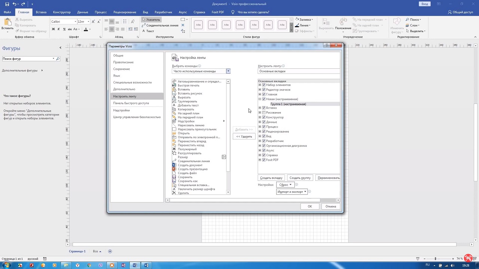The width and height of the screenshot is (479, 269).
Task: Click the Открыть folder icon in commands list
Action: [174, 133]
